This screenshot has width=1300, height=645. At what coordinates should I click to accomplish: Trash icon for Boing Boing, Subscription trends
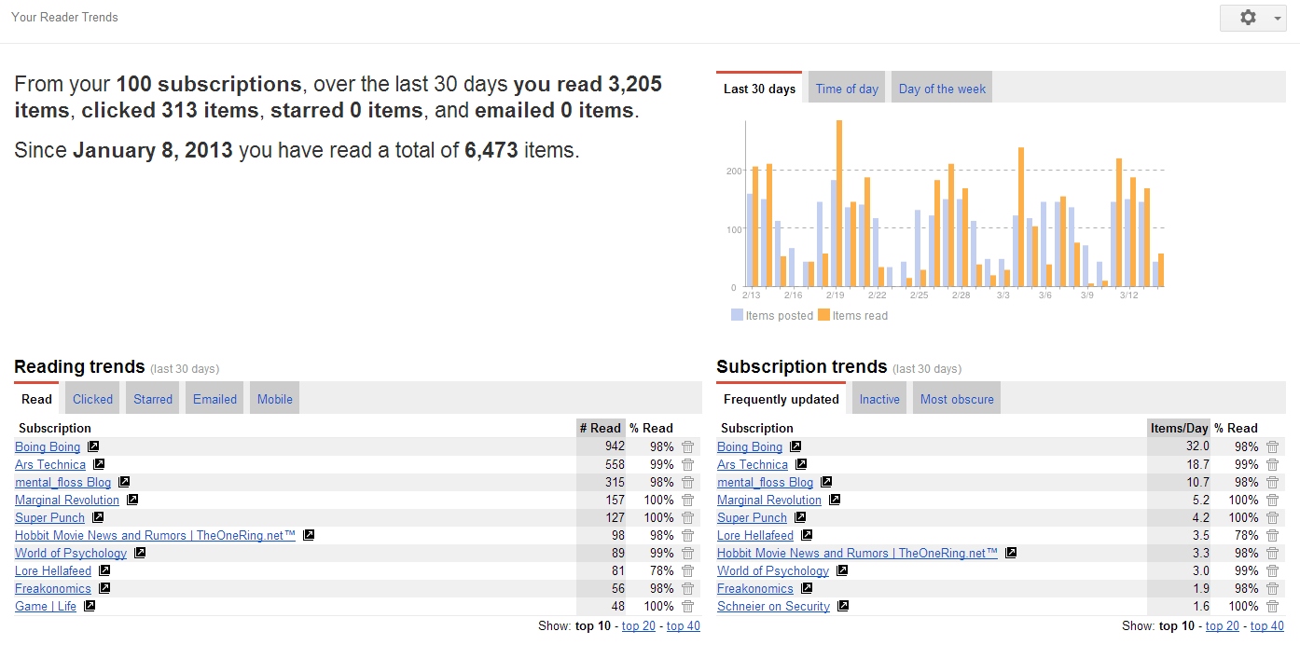(x=1272, y=447)
